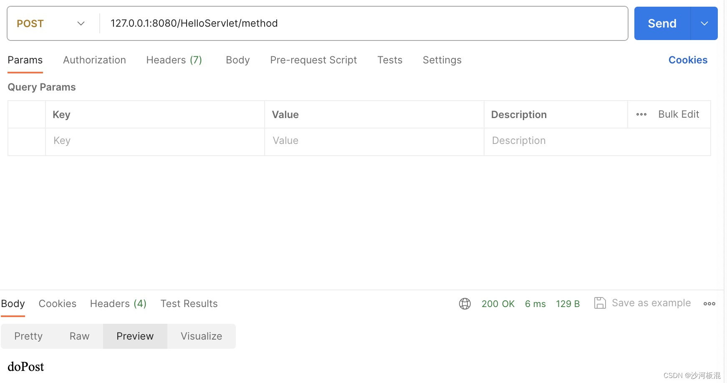
Task: Switch to the Pre-request Script tab
Action: (313, 60)
